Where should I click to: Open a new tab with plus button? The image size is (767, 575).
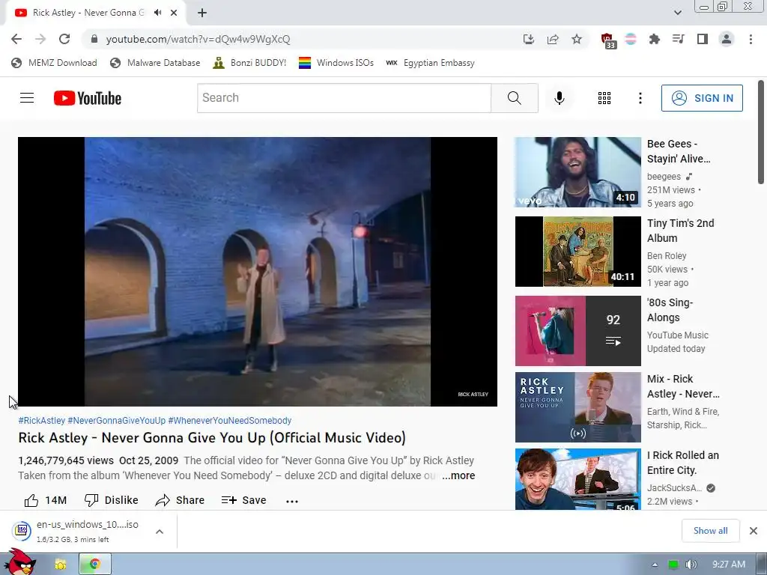coord(202,13)
